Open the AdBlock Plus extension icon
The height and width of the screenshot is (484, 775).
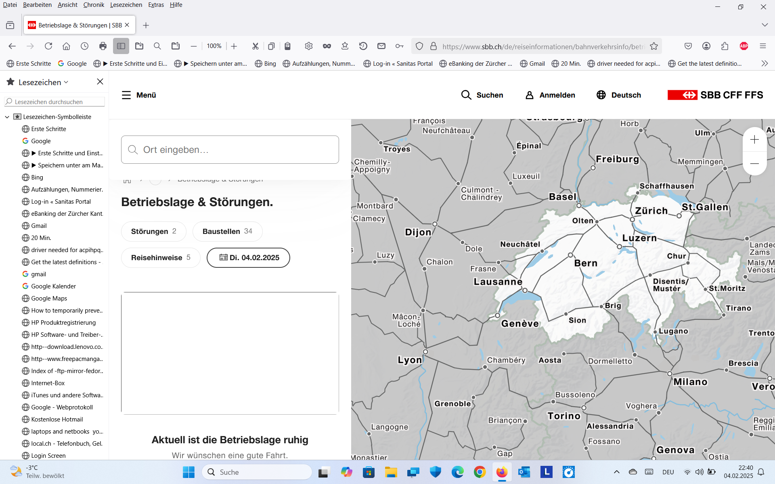tap(744, 46)
